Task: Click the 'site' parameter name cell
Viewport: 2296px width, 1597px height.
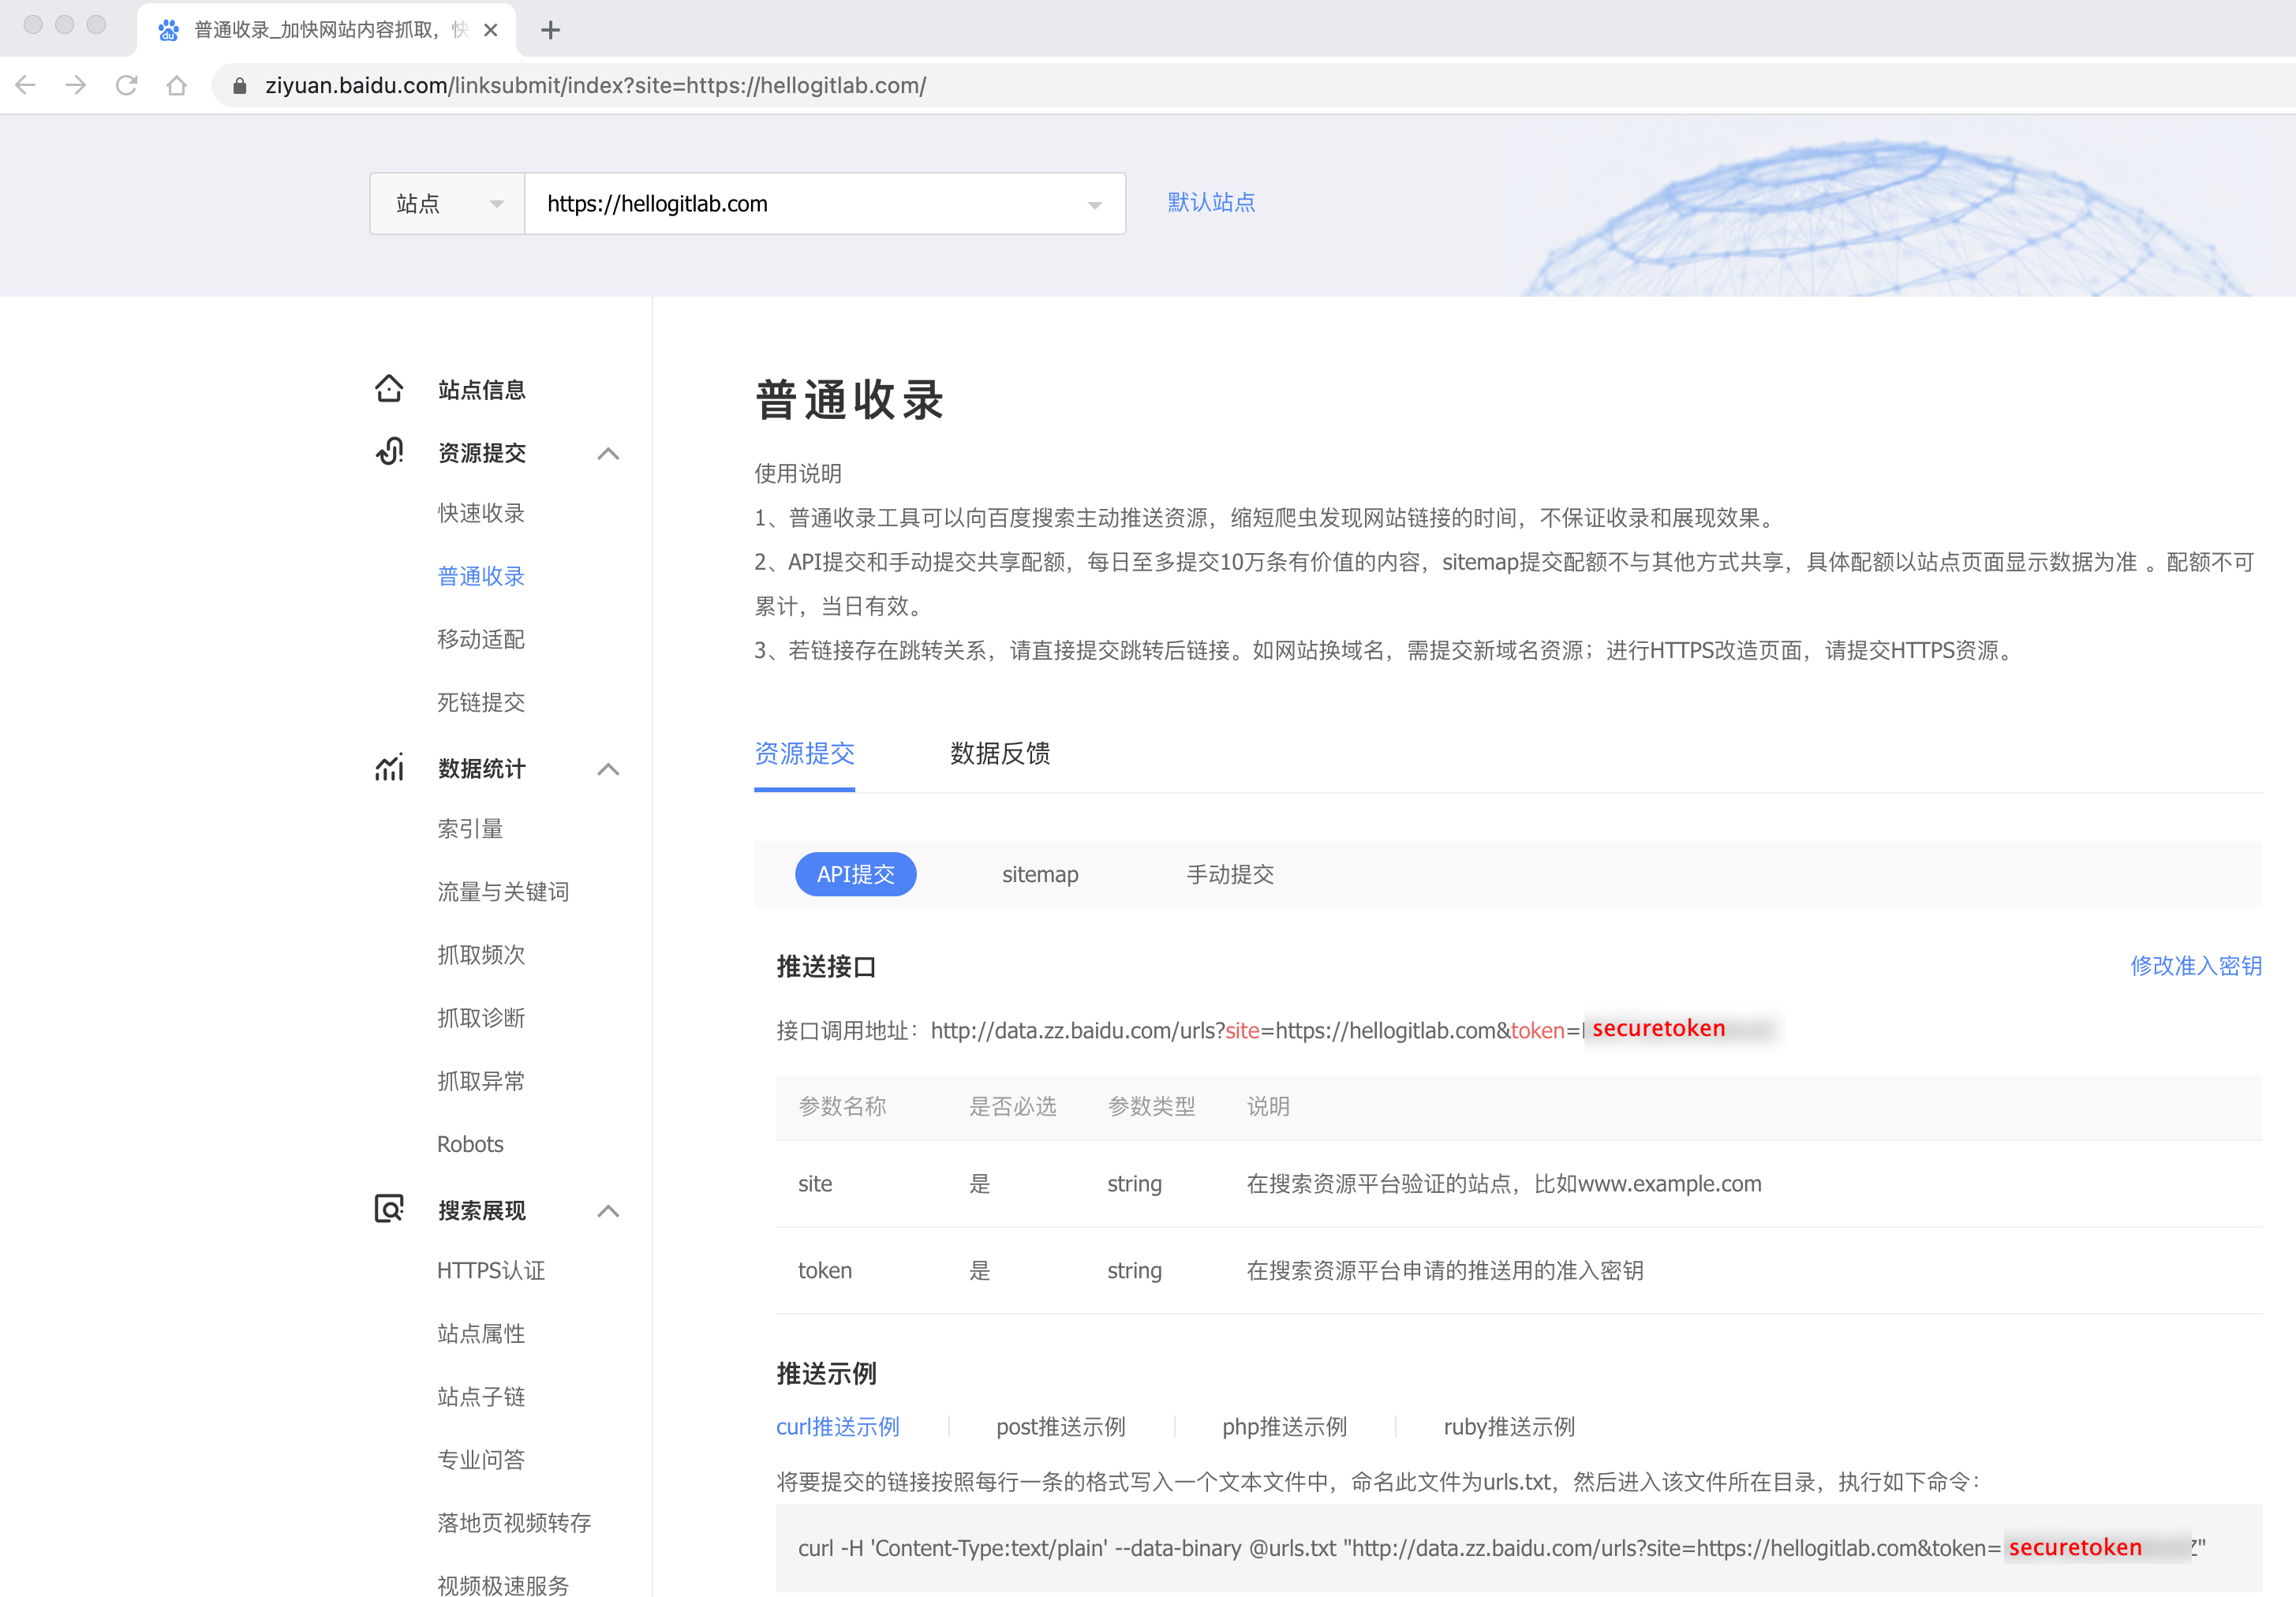Action: click(815, 1183)
